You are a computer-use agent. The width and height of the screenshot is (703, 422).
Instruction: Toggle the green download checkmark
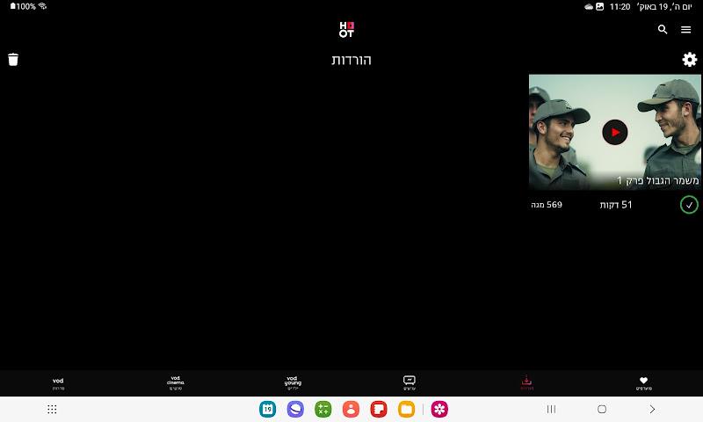click(689, 205)
